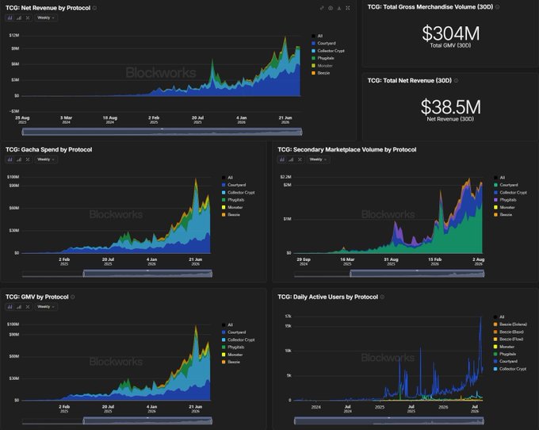This screenshot has width=539, height=430.
Task: Open info icon beside Total Net Revenue (30D)
Action: (x=456, y=80)
